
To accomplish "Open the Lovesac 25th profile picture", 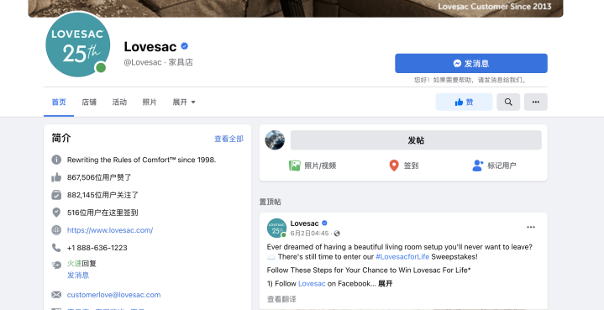I will pos(78,45).
